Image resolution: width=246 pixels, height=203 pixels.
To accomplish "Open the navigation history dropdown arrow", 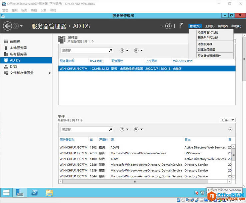I will pyautogui.click(x=21, y=26).
